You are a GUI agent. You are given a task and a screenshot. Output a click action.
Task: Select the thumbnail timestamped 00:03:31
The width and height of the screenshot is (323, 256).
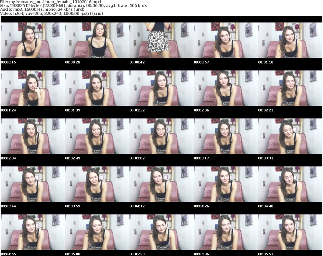[x=290, y=136]
